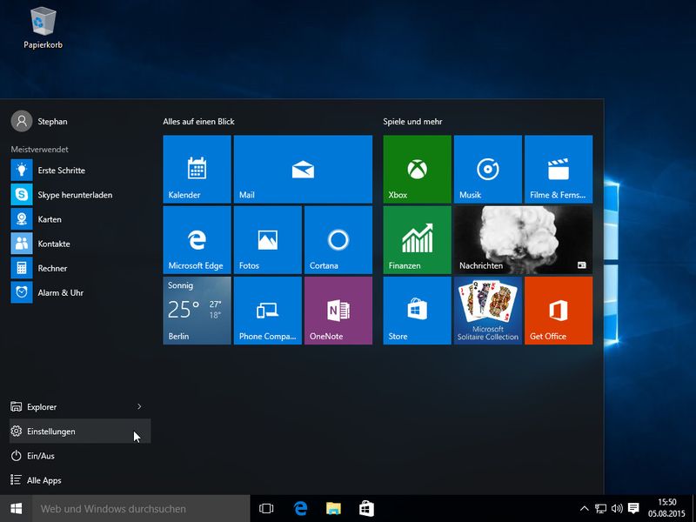The width and height of the screenshot is (696, 522).
Task: Open the Fotos app
Action: click(x=267, y=240)
